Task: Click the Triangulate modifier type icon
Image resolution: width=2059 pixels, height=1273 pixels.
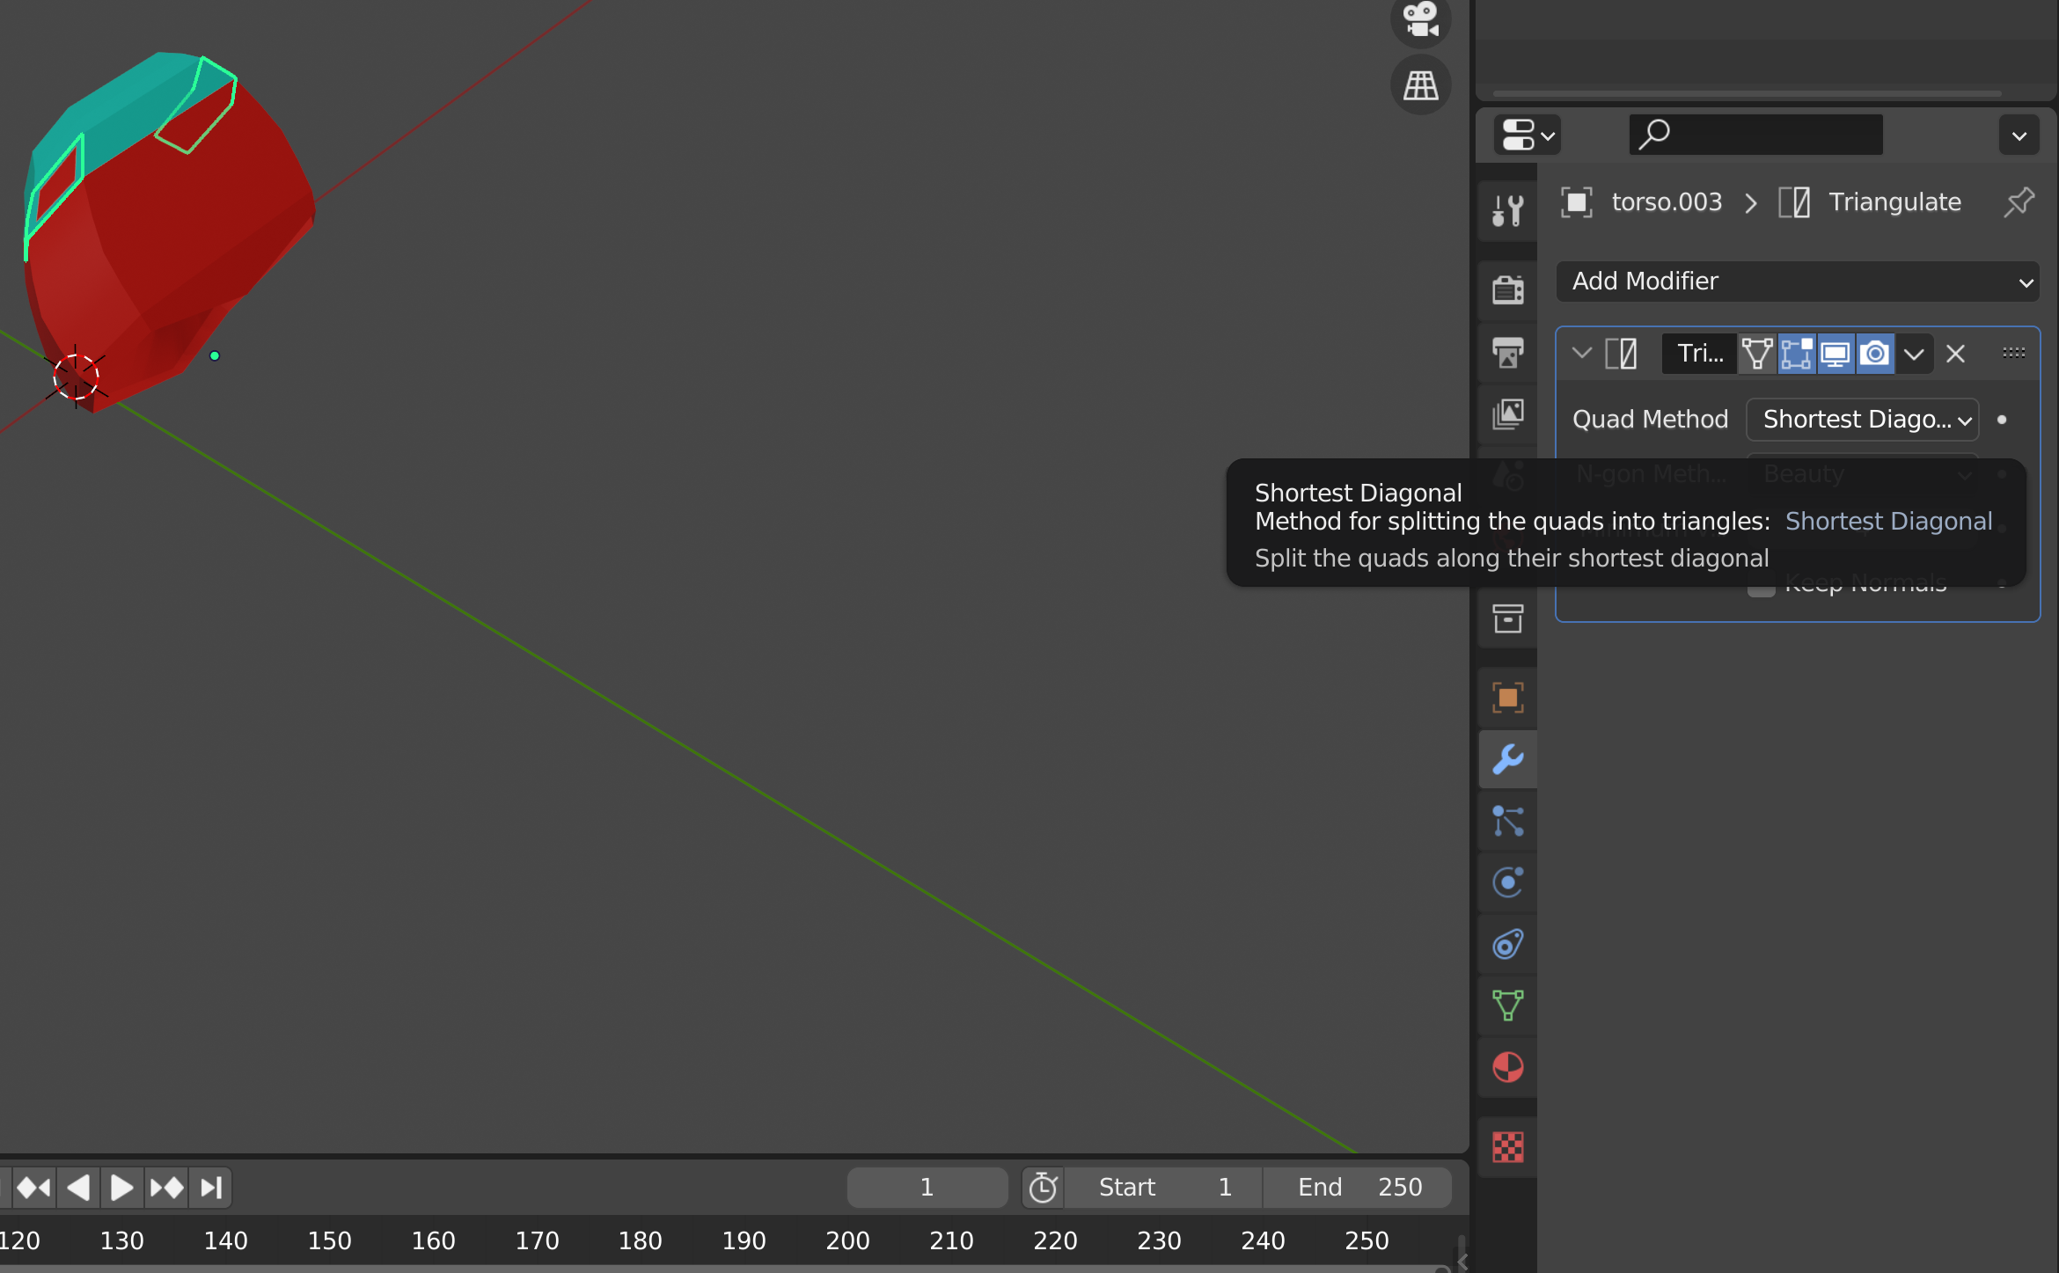Action: point(1621,354)
